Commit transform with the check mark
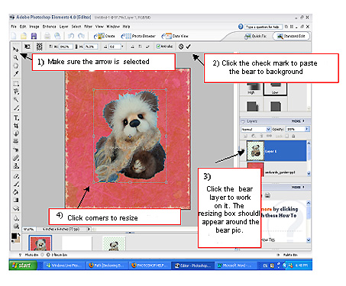 (189, 47)
